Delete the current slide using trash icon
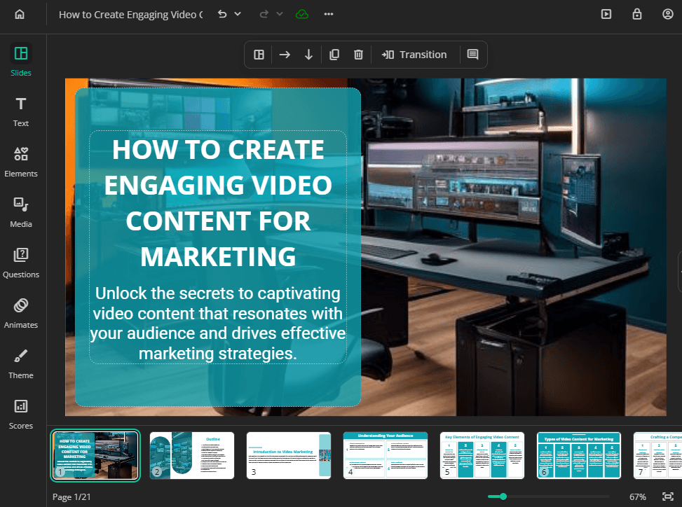 358,55
